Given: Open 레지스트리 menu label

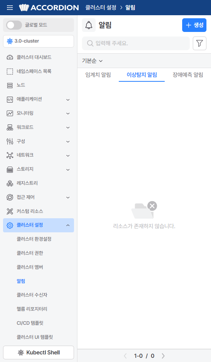Looking at the screenshot, I should pyautogui.click(x=27, y=183).
